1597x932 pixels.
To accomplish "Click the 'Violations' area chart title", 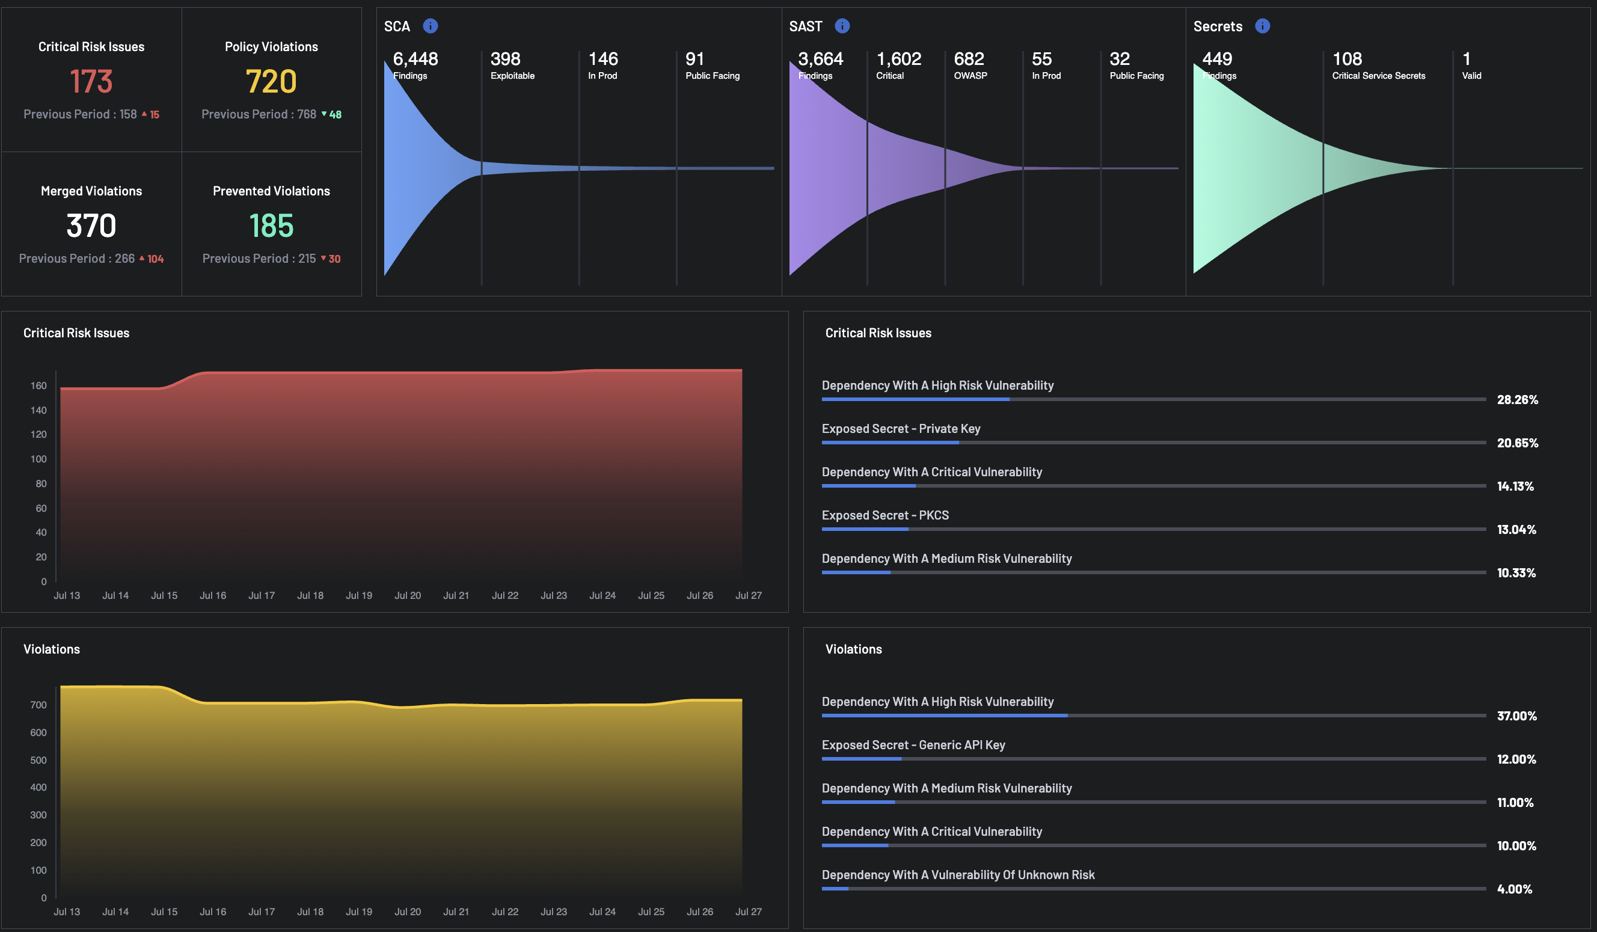I will 51,649.
